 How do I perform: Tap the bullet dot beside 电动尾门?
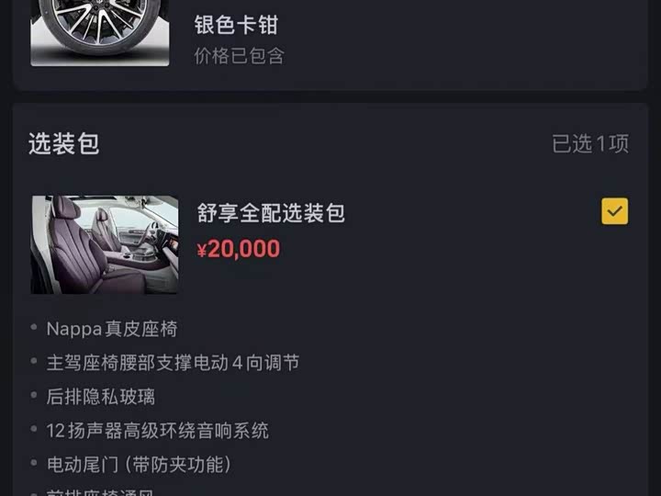(34, 462)
